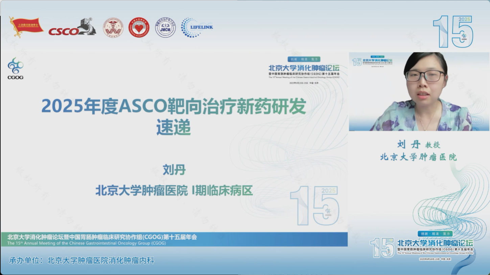
Task: Click 北京大学肿瘤医院 caption below speaker name
Action: (x=419, y=157)
